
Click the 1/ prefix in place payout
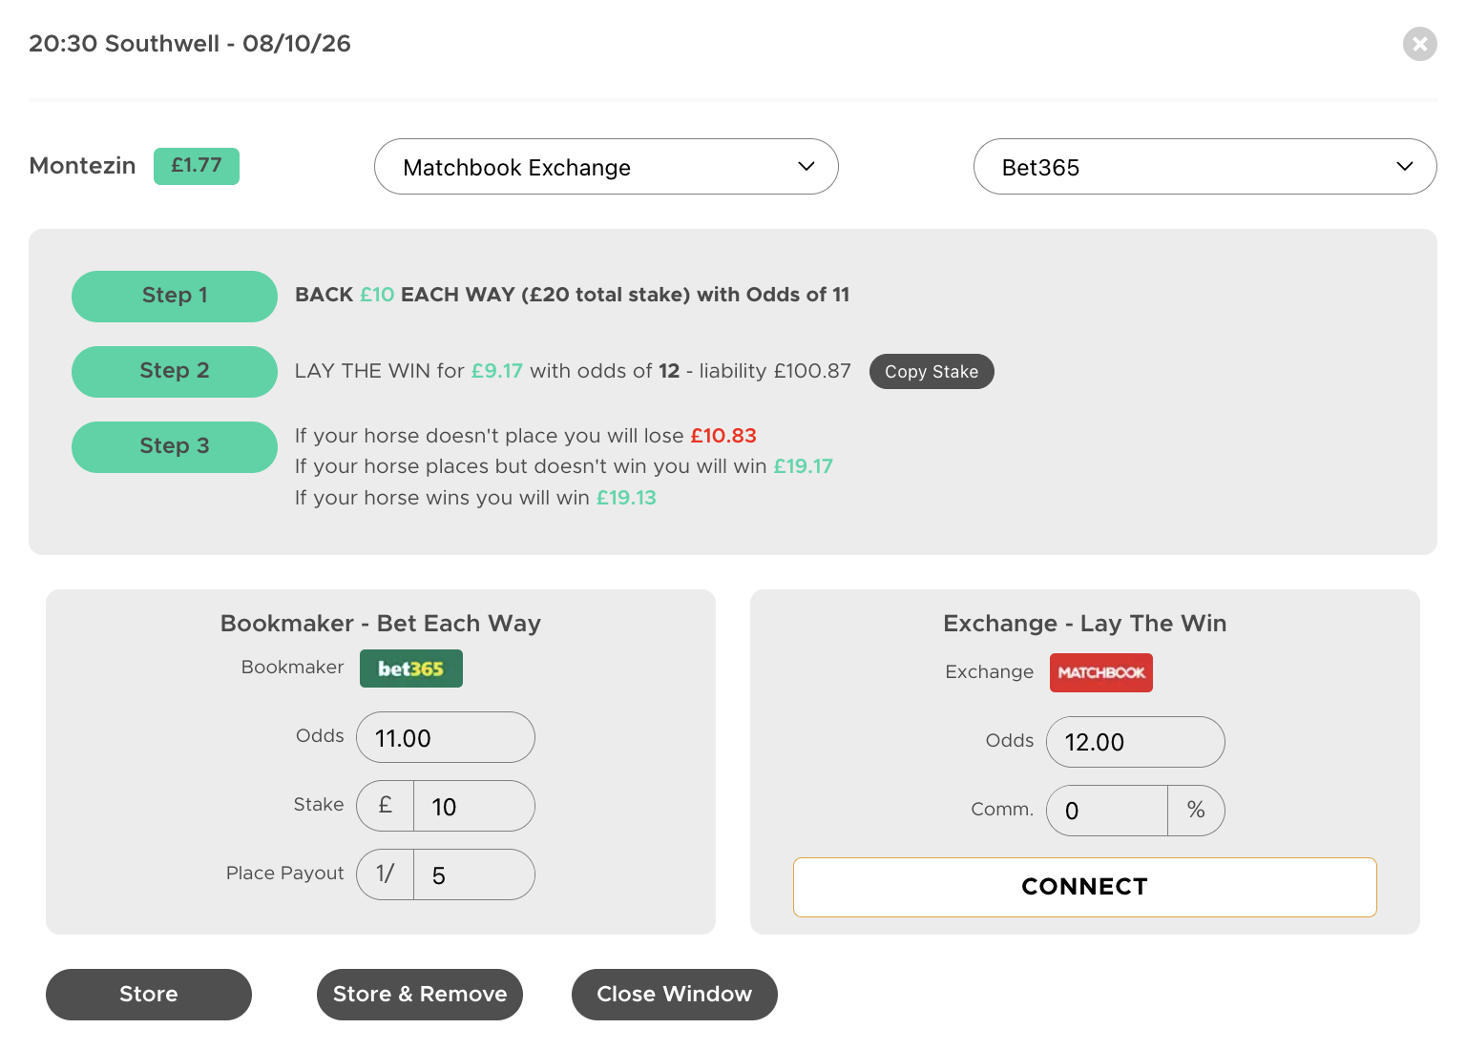point(386,874)
